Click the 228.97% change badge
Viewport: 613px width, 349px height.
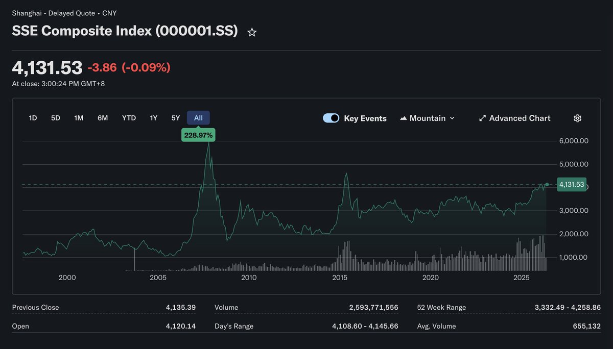point(199,135)
